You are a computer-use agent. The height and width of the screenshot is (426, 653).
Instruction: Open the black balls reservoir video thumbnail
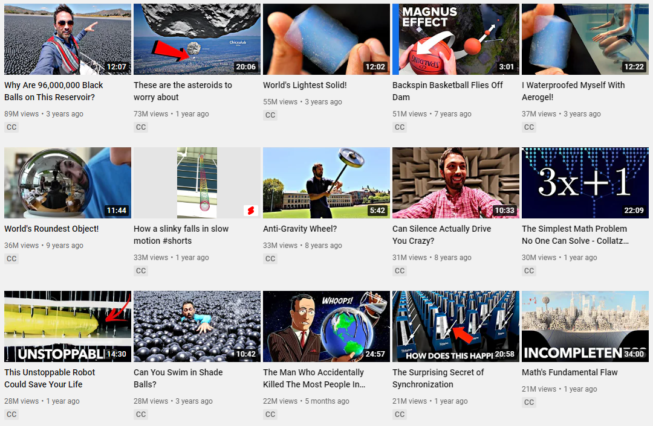click(x=68, y=39)
